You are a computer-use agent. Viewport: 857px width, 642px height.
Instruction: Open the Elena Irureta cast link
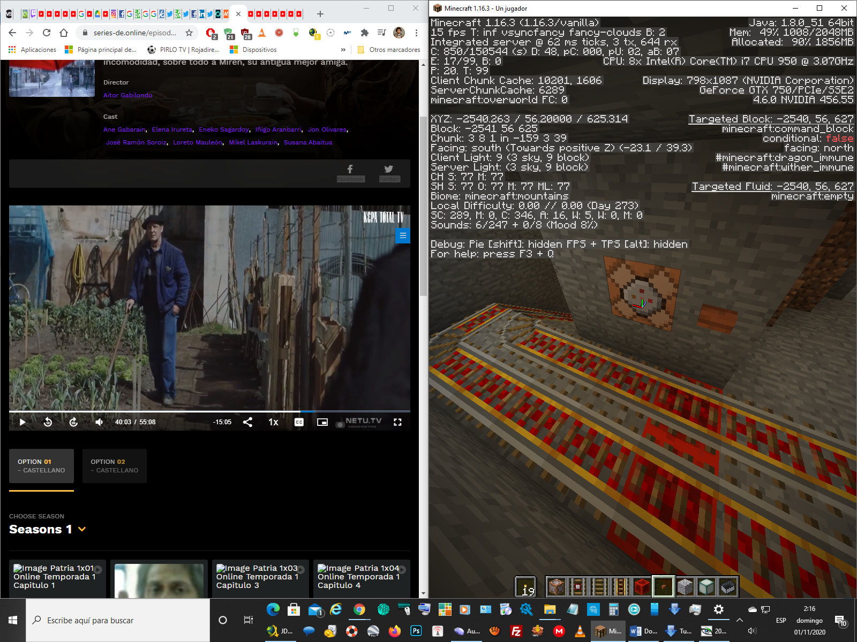click(x=172, y=129)
